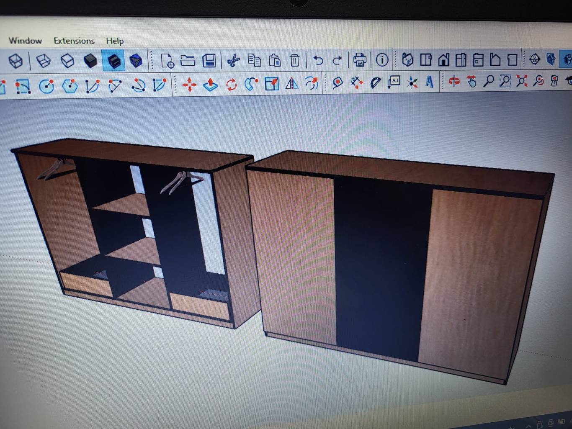Activate the Tape Measure tool
The image size is (572, 429).
[x=337, y=82]
